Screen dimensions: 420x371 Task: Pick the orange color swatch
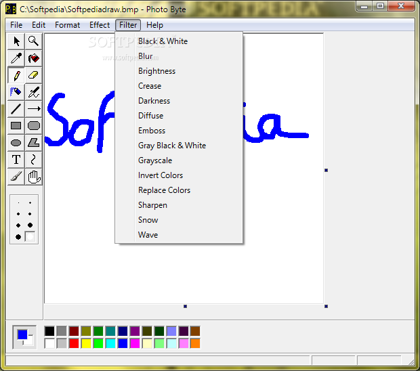point(195,343)
